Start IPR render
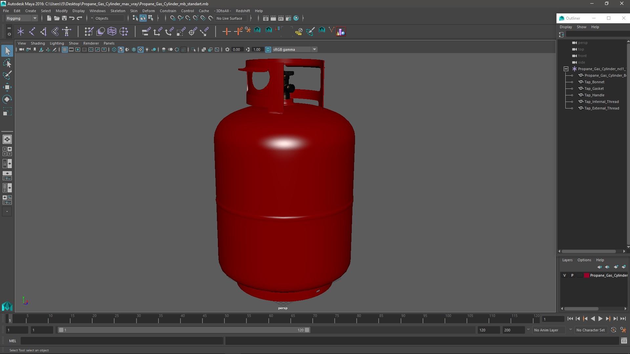The image size is (630, 354). (281, 18)
